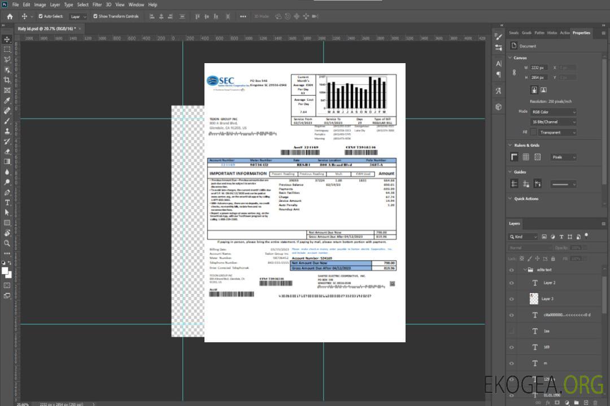The width and height of the screenshot is (610, 406).
Task: Pick the Clone Stamp tool
Action: 7,131
